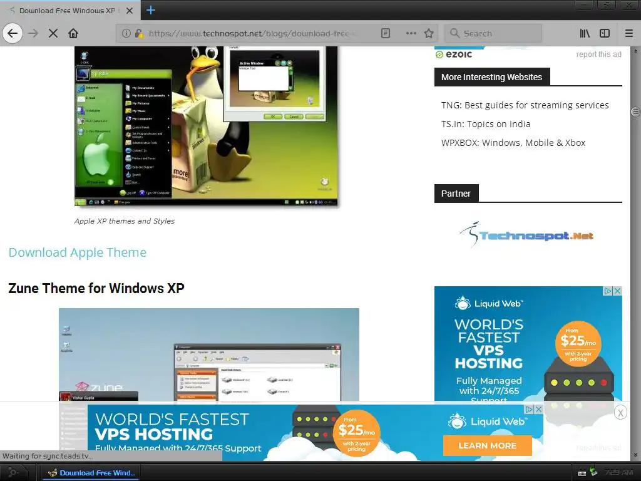Click AdChoices icon on sidebar ad
The height and width of the screenshot is (481, 641).
(608, 291)
